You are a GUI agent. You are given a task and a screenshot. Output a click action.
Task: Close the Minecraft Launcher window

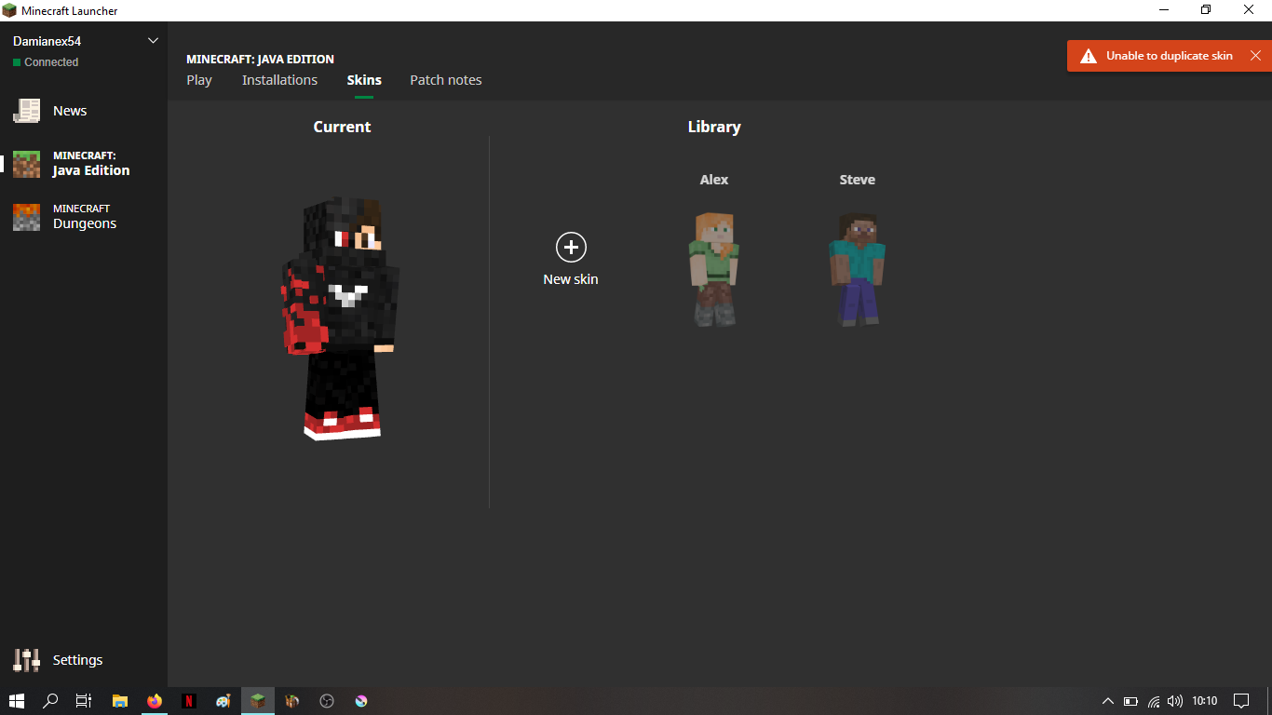coord(1250,10)
